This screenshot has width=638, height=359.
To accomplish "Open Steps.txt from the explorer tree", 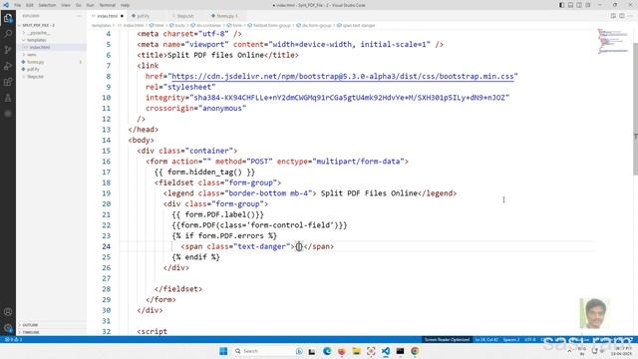I will [x=36, y=77].
